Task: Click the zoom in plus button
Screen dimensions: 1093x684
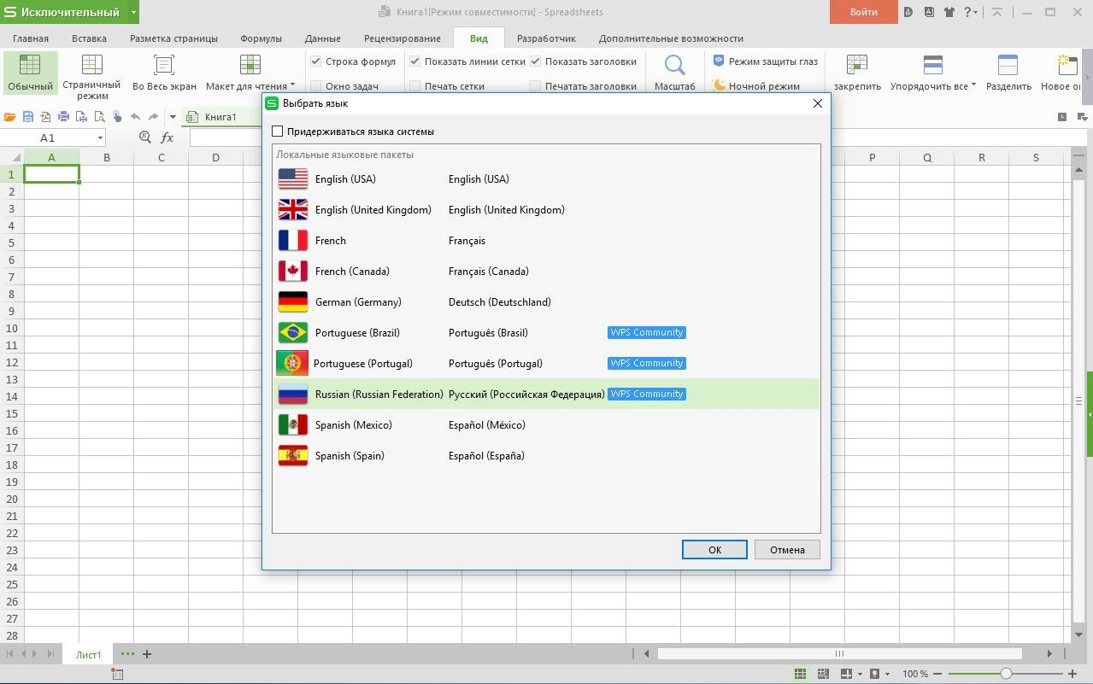Action: tap(1072, 674)
